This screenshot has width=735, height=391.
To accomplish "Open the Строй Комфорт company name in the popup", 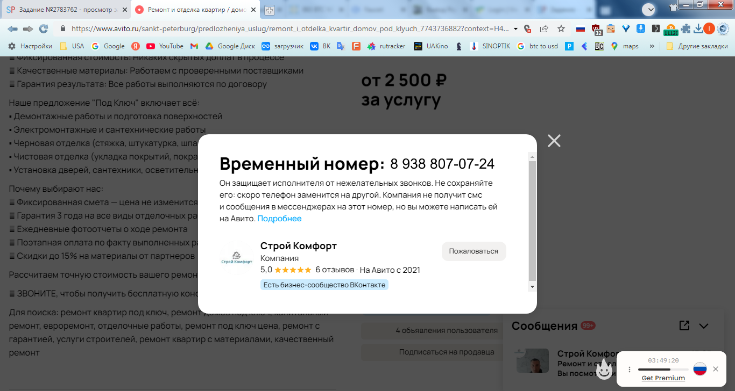I will [299, 246].
